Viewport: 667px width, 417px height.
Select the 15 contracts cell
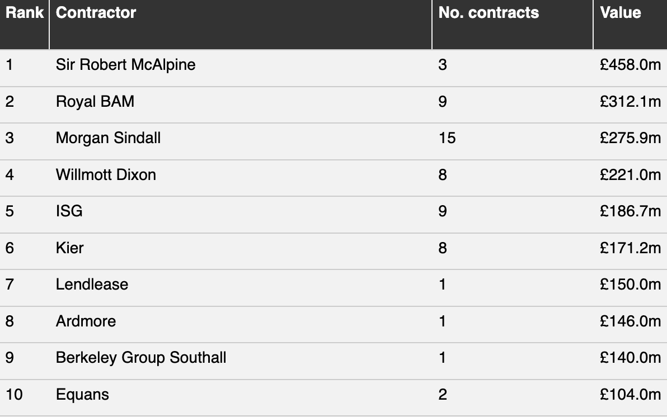click(x=447, y=138)
